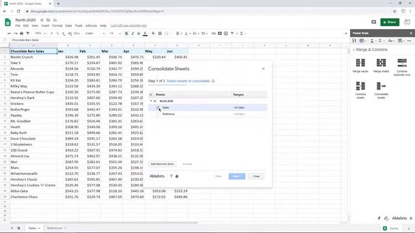Click the filter icon in toolbar
Viewport: 415px width, 233px height.
point(232,34)
